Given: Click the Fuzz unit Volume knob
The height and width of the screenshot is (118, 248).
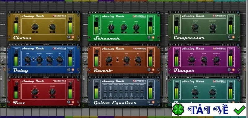Looking at the screenshot, I should (x=52, y=92).
